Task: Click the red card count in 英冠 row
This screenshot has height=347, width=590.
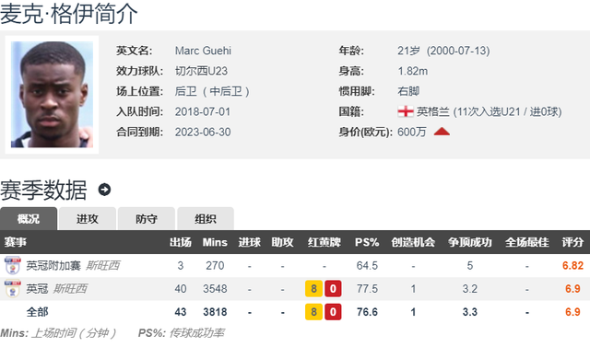Action: point(333,289)
